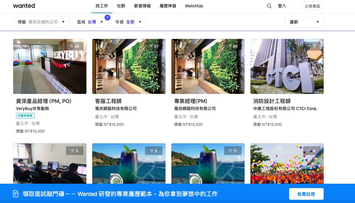Click the 回覆率極高 response-rate tag
The height and width of the screenshot is (203, 355).
[x=25, y=116]
